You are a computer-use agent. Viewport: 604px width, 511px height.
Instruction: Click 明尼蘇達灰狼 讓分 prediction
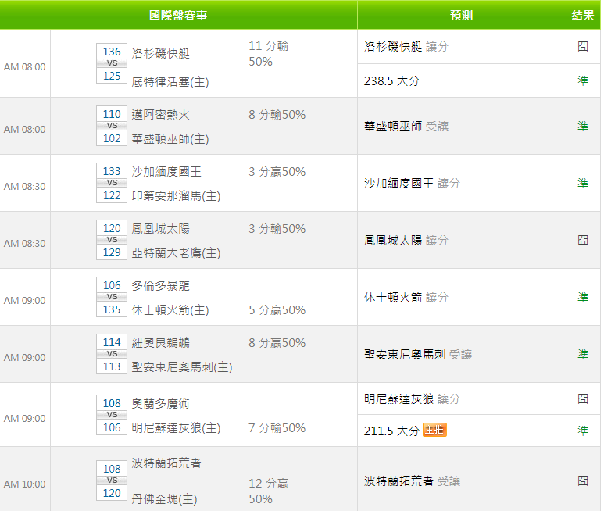(412, 398)
